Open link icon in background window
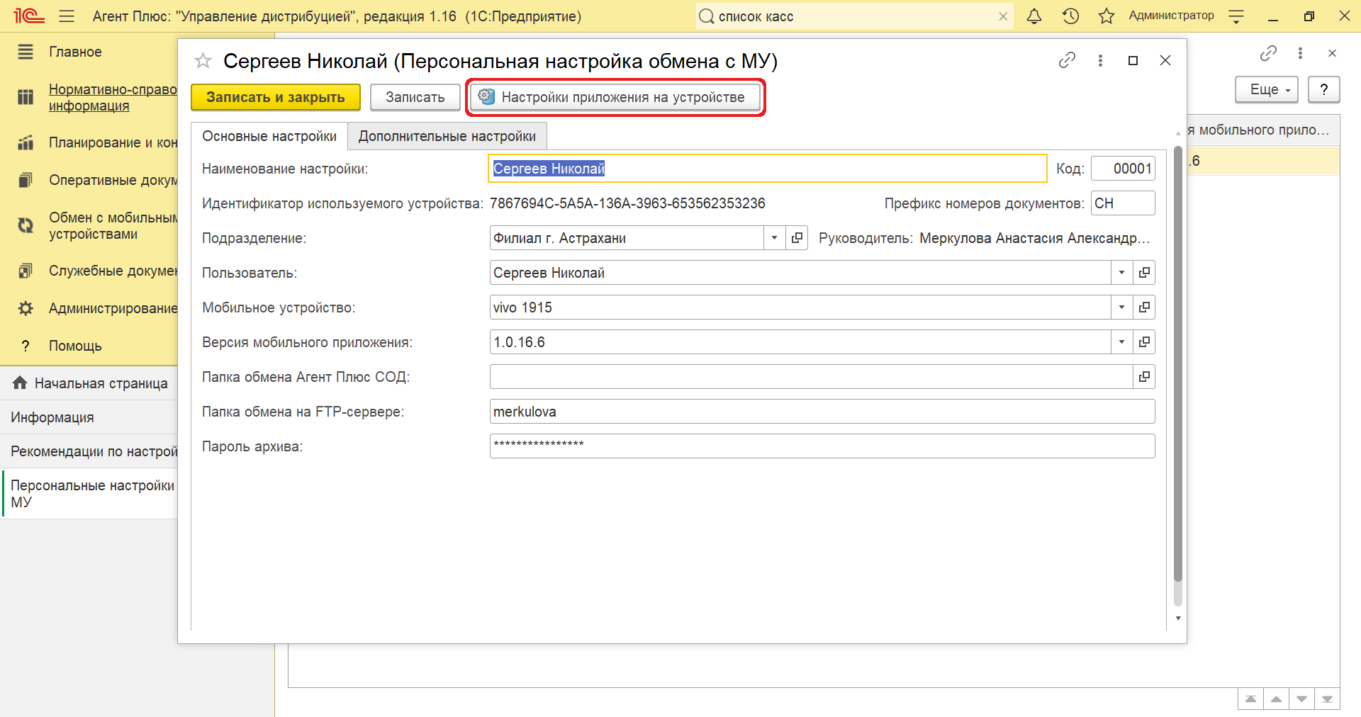 click(1268, 53)
